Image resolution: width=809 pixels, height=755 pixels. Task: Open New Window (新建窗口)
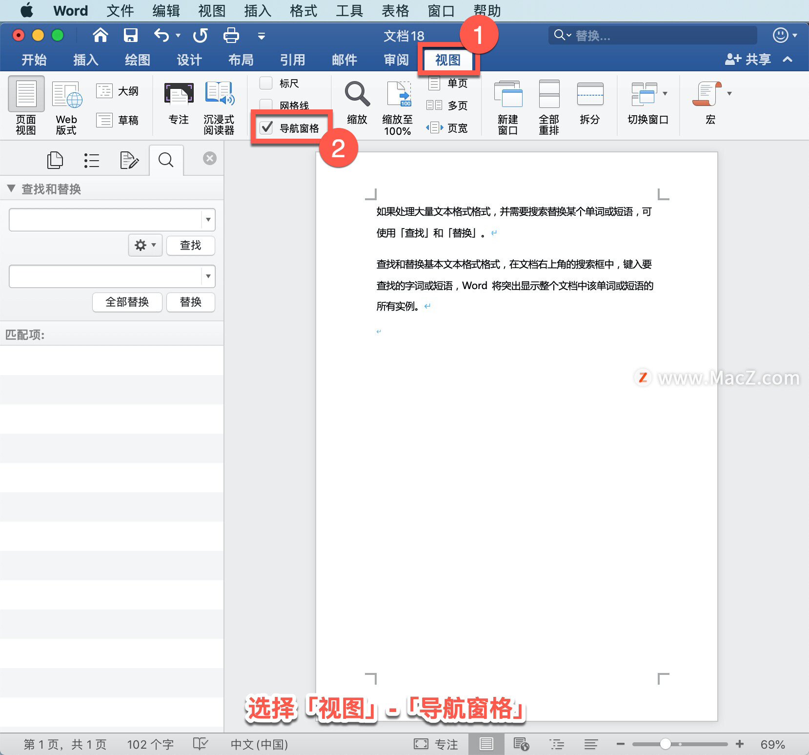coord(508,108)
